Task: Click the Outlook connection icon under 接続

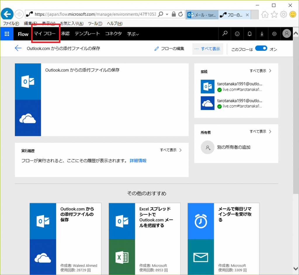Action: pyautogui.click(x=208, y=87)
